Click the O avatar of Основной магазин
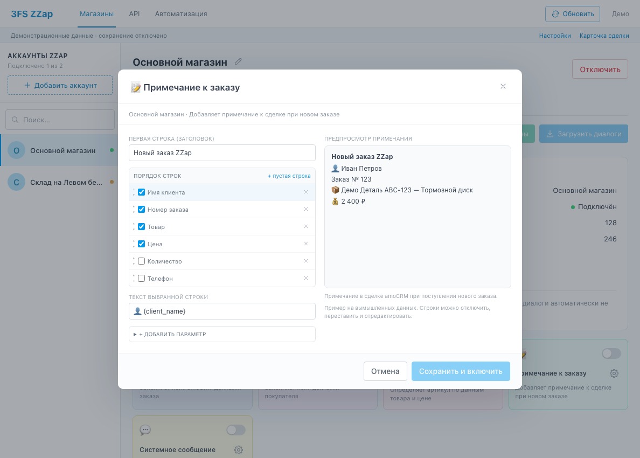Image resolution: width=640 pixels, height=458 pixels. [x=16, y=150]
